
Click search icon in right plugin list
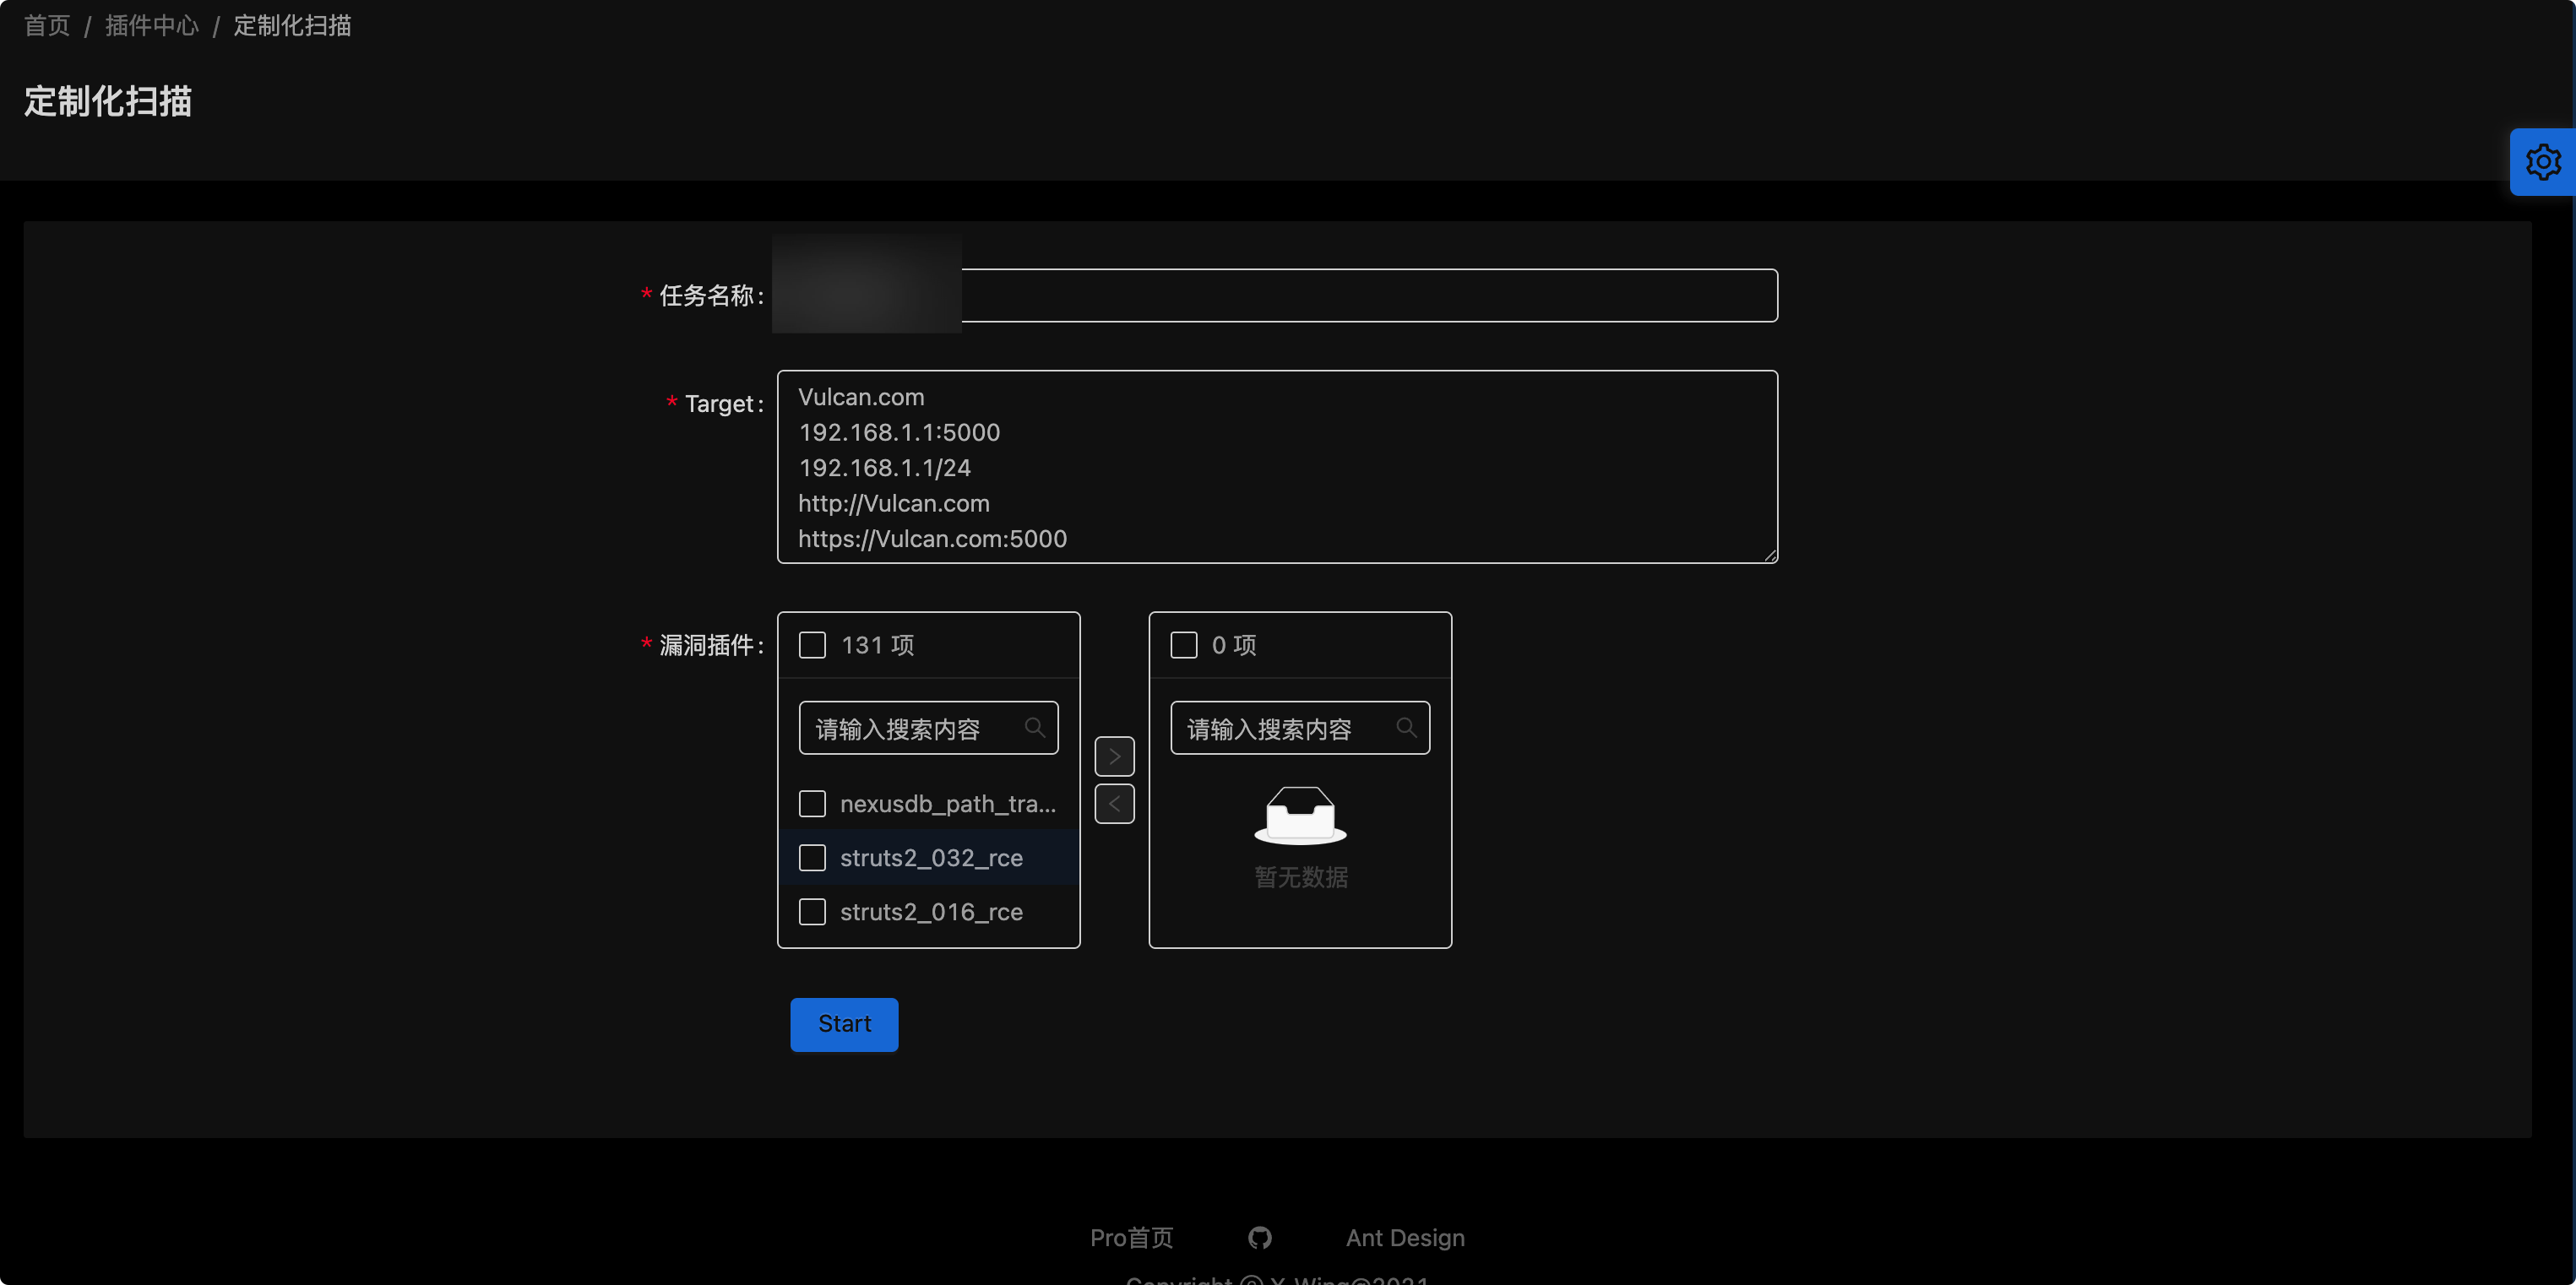(x=1406, y=728)
